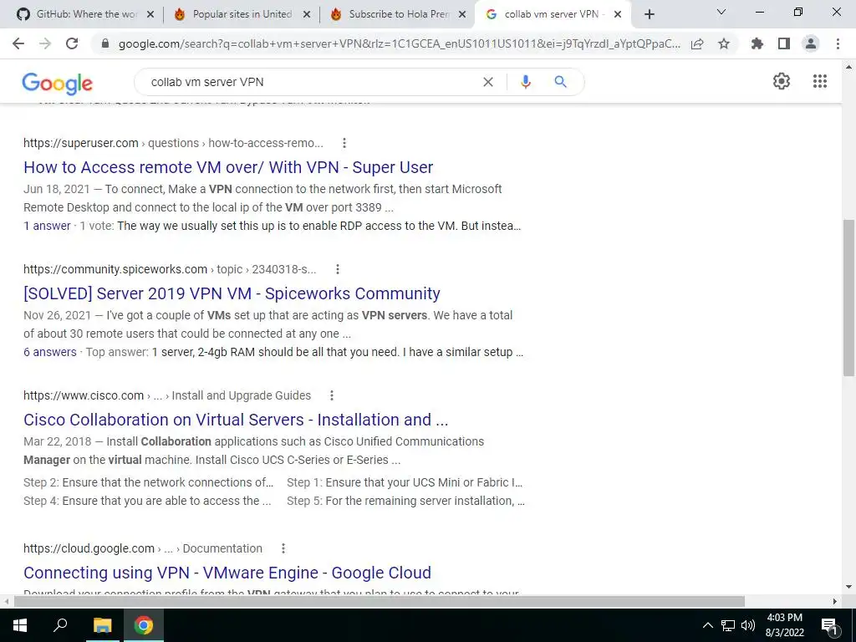Open a new browser tab

pyautogui.click(x=649, y=14)
